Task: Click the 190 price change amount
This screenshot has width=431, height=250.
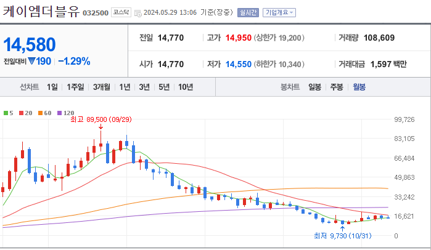Action: [43, 61]
